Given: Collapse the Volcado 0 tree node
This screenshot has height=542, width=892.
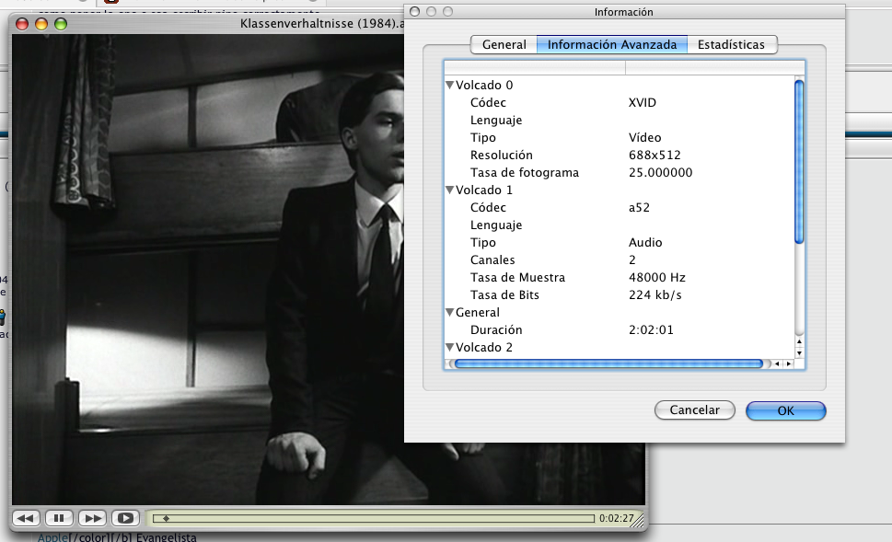Looking at the screenshot, I should (449, 85).
